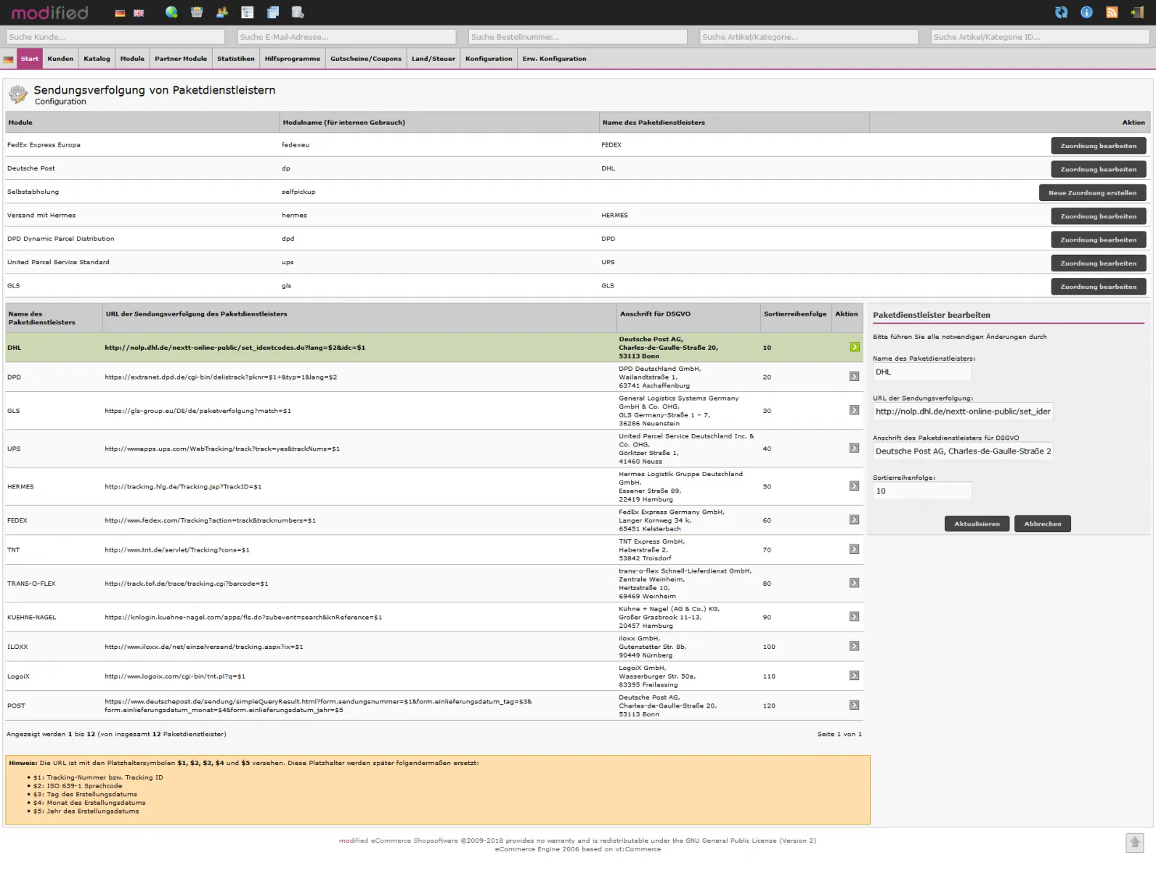The height and width of the screenshot is (871, 1156).
Task: Click the scroll-to-top arrow at the bottom right
Action: [x=1134, y=843]
